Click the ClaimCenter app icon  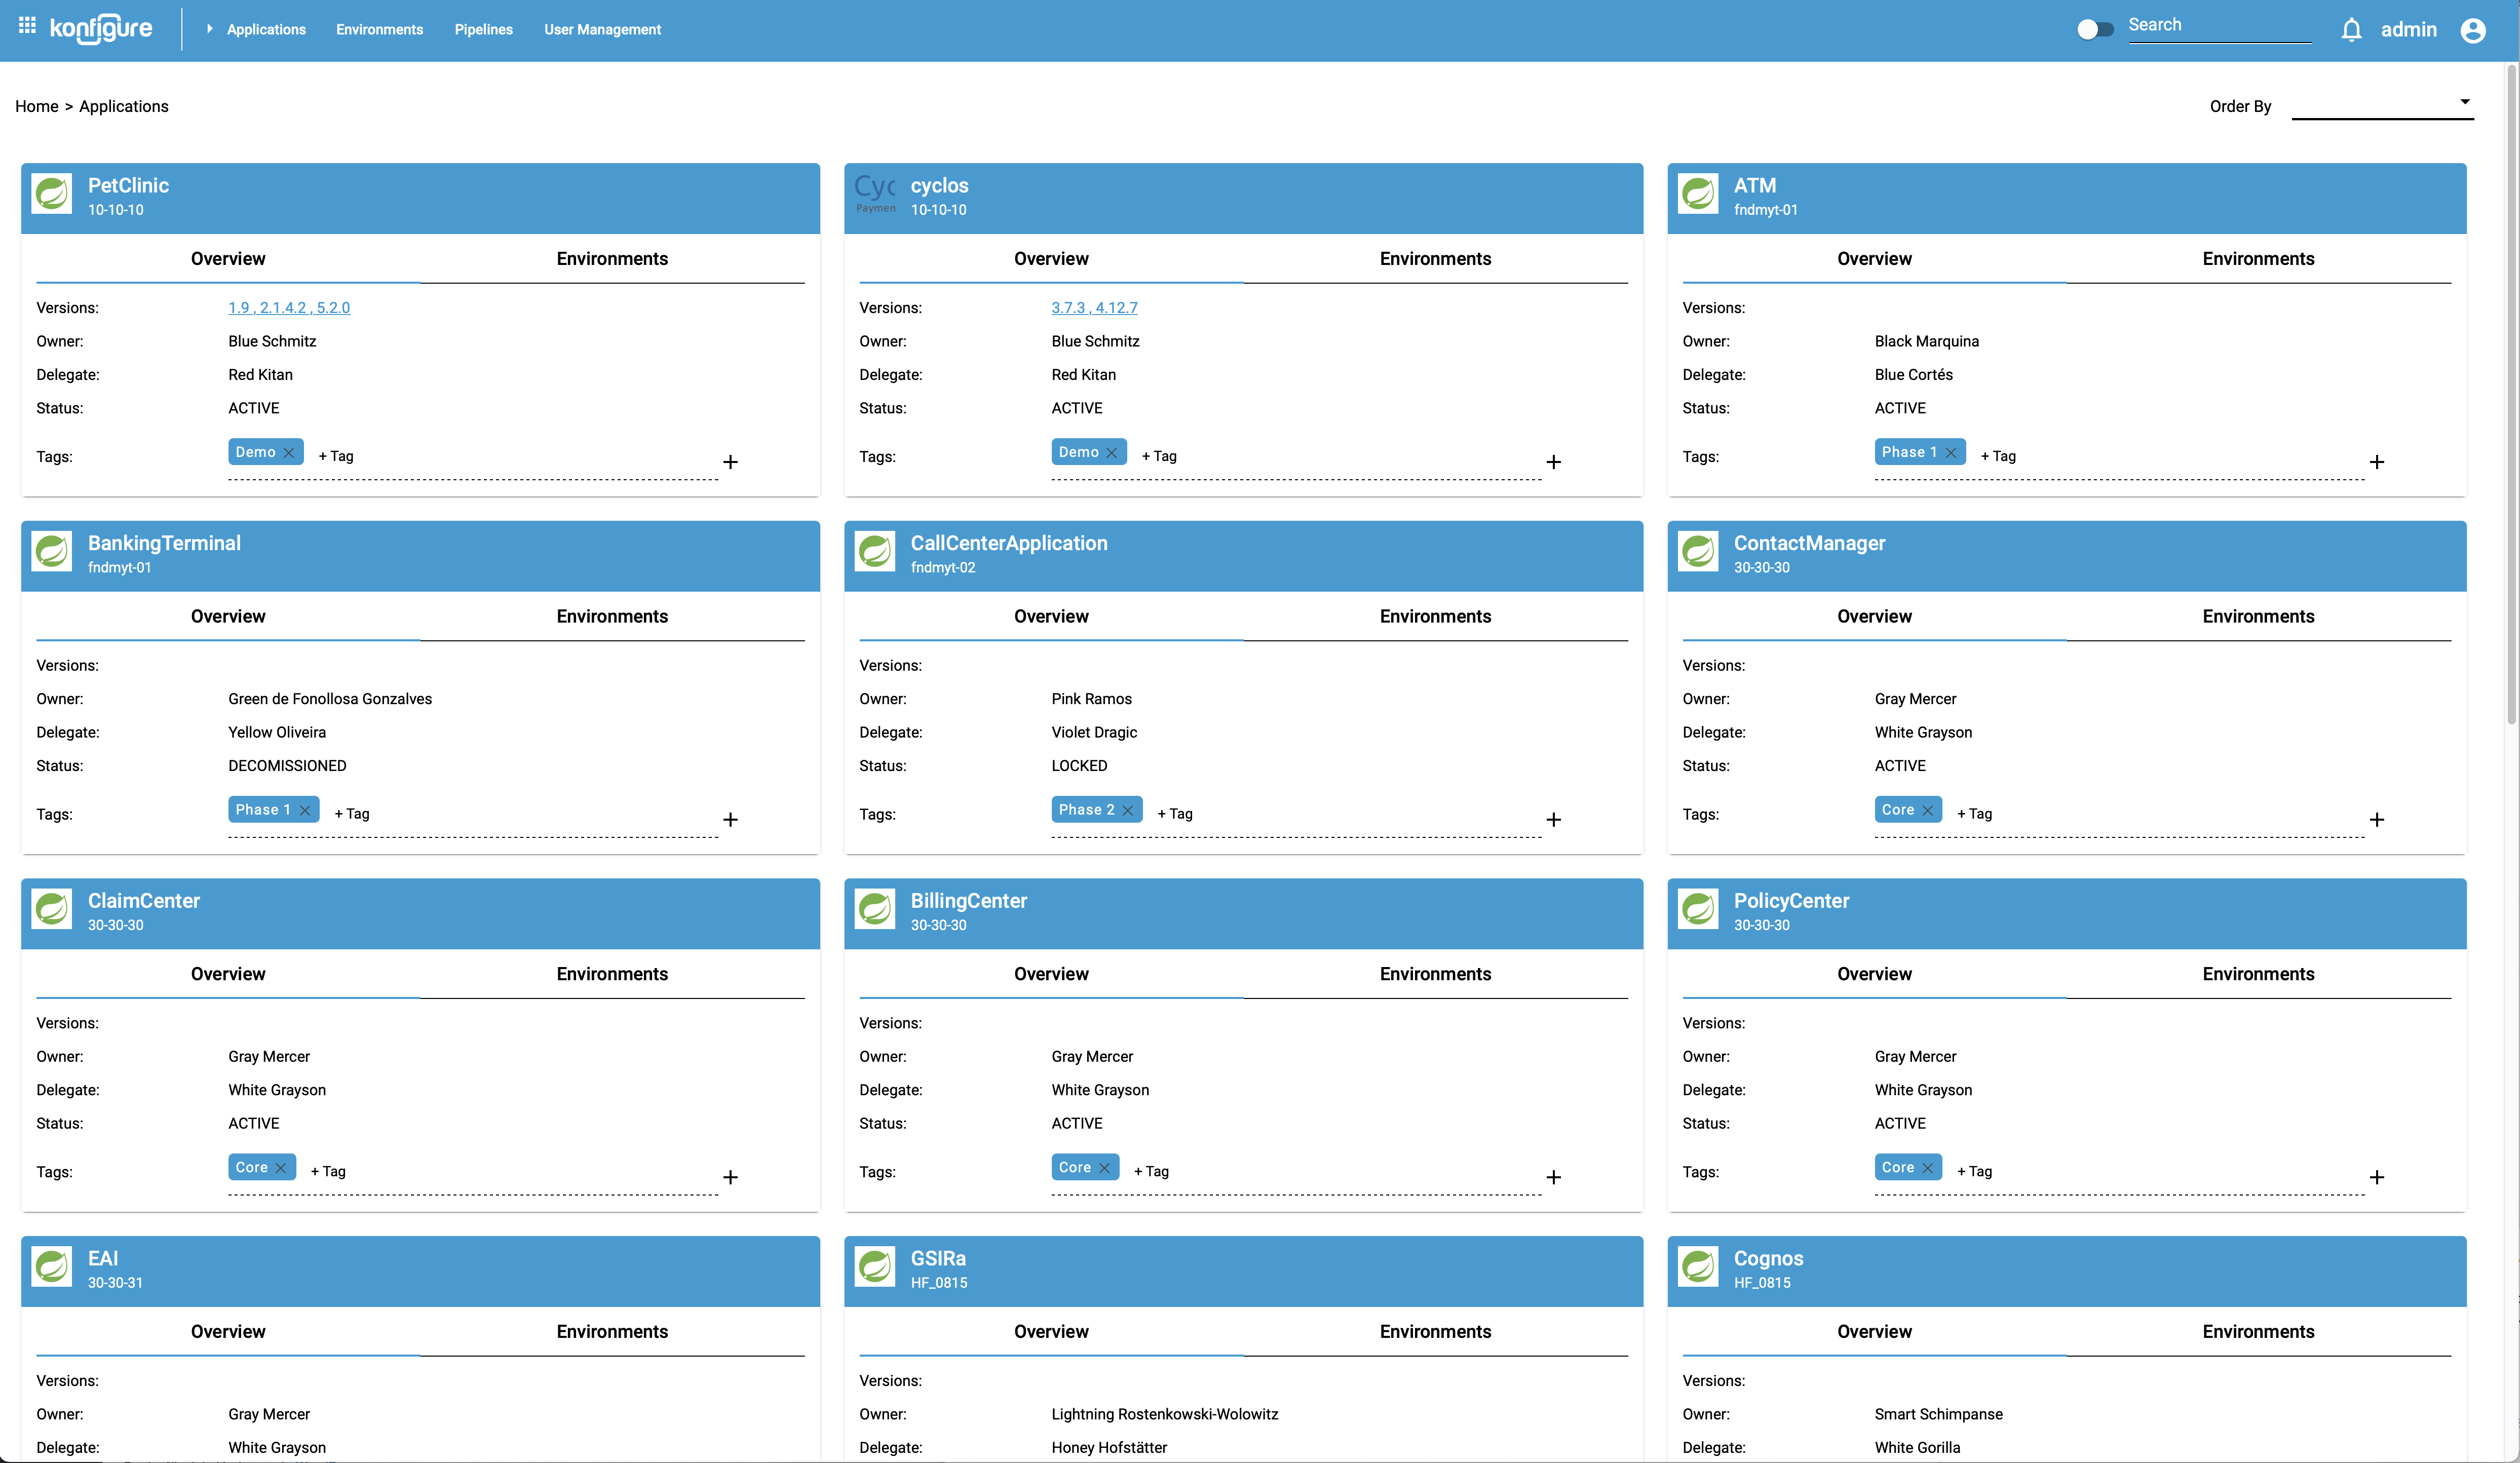coord(52,909)
